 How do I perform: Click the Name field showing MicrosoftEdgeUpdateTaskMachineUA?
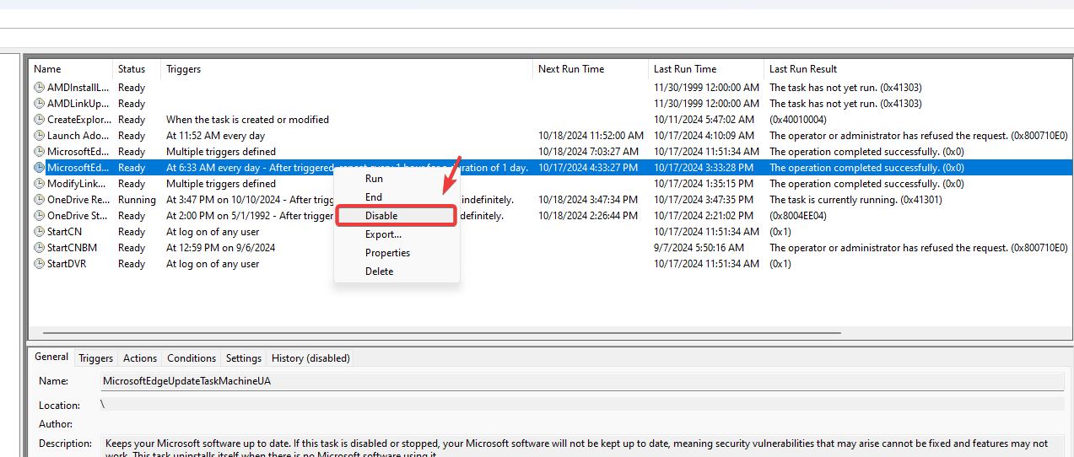tap(582, 381)
